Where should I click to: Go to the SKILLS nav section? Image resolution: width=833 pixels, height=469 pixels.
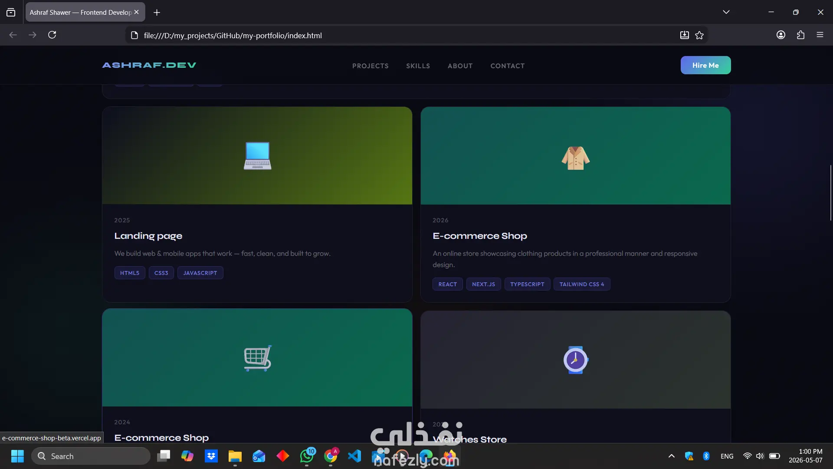418,66
